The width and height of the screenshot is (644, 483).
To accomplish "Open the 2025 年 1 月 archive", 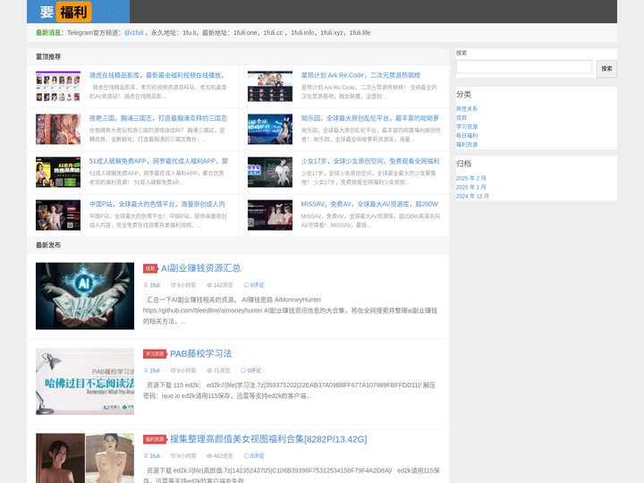I will 470,187.
